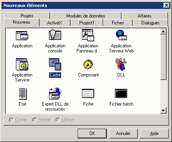Click the "Application Serveur Web" label text
This screenshot has width=172, height=142.
pyautogui.click(x=122, y=48)
